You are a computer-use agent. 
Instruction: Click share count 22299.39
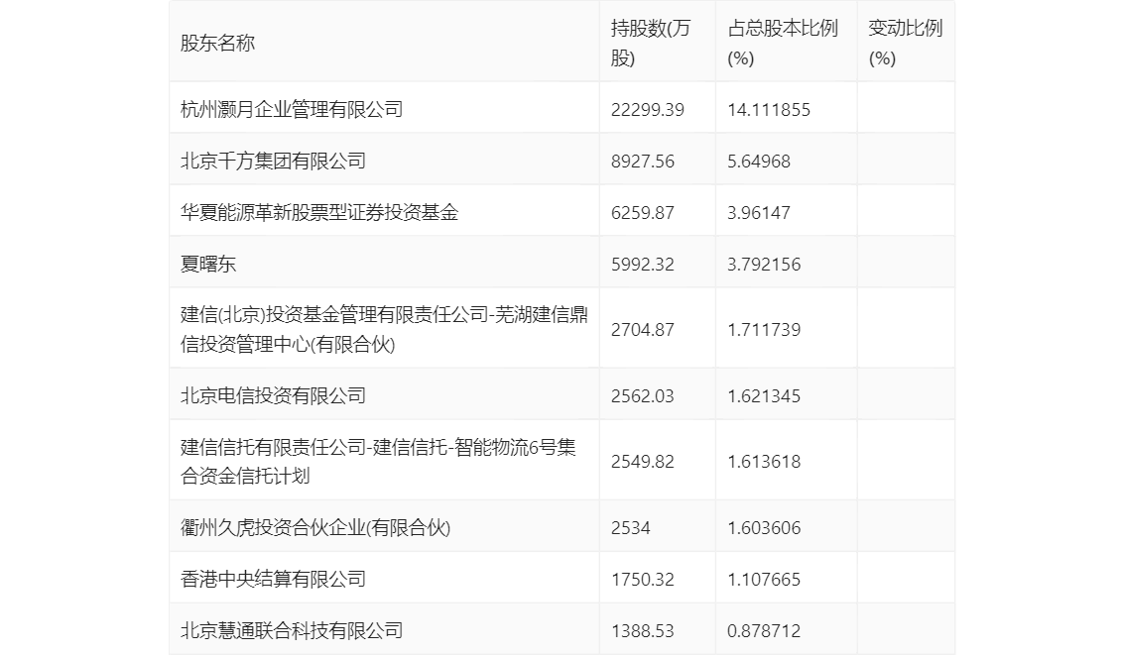click(x=647, y=110)
